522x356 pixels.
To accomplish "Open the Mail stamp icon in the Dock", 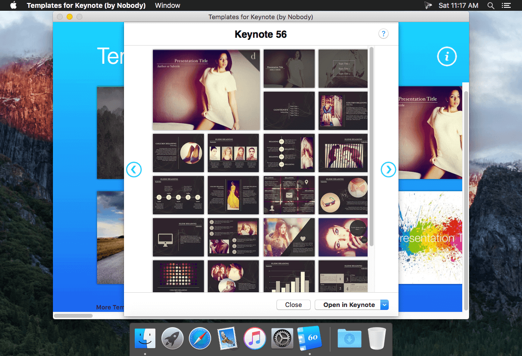I will pos(227,338).
